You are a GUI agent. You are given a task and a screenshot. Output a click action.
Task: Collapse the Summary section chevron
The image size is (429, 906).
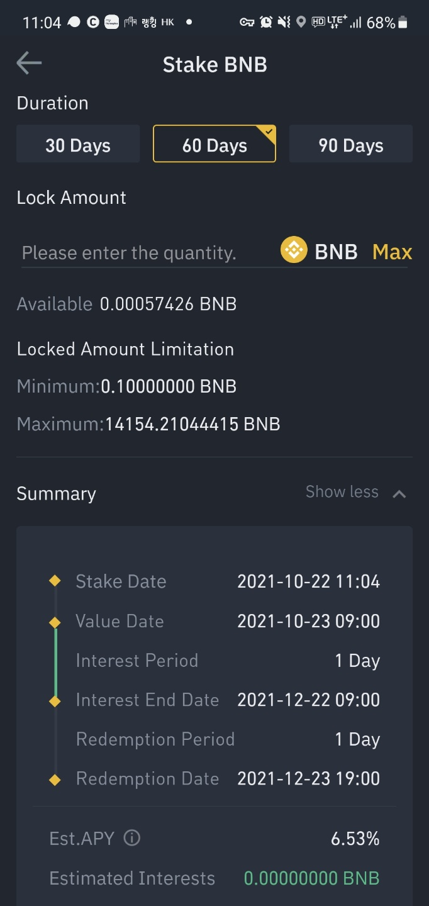[399, 494]
